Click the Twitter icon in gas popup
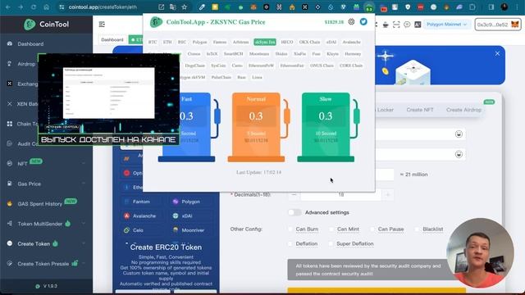Screen dimensions: 525x295 click(363, 22)
